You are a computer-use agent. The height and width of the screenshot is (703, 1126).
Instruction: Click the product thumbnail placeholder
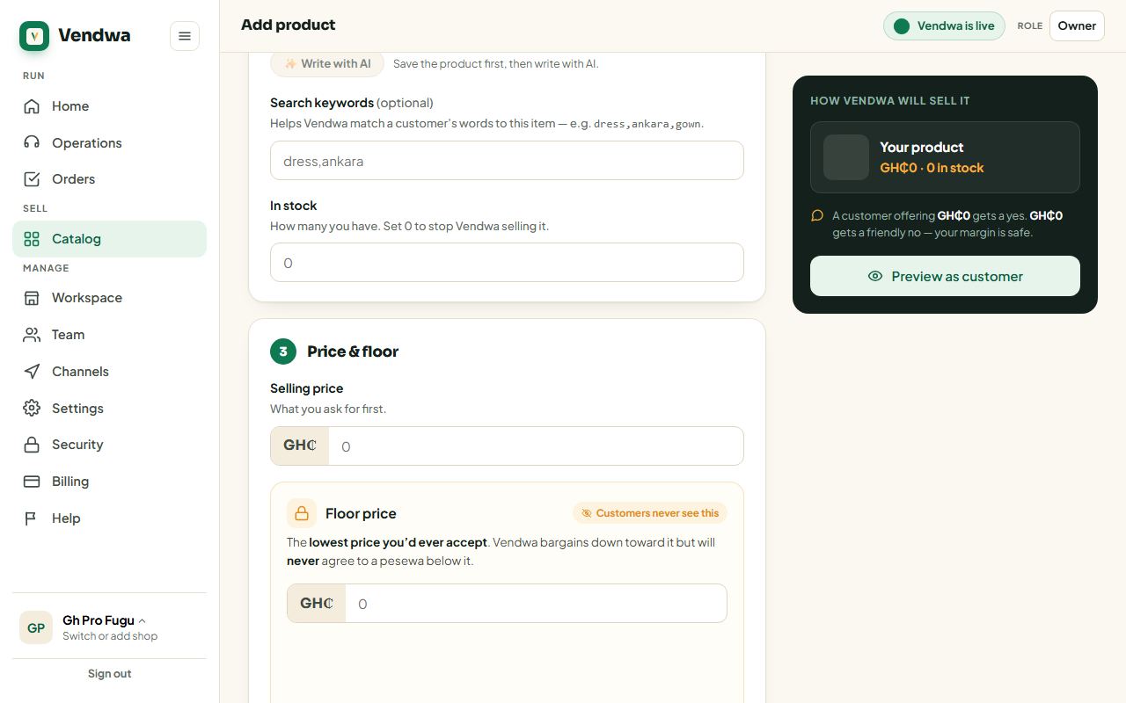846,157
